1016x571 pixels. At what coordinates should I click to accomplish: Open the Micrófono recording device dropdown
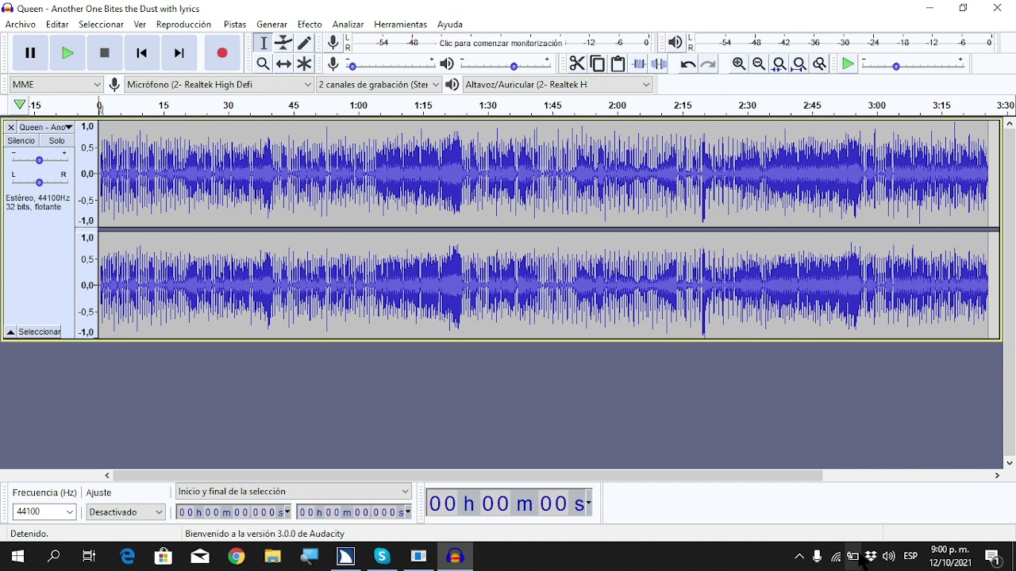219,84
